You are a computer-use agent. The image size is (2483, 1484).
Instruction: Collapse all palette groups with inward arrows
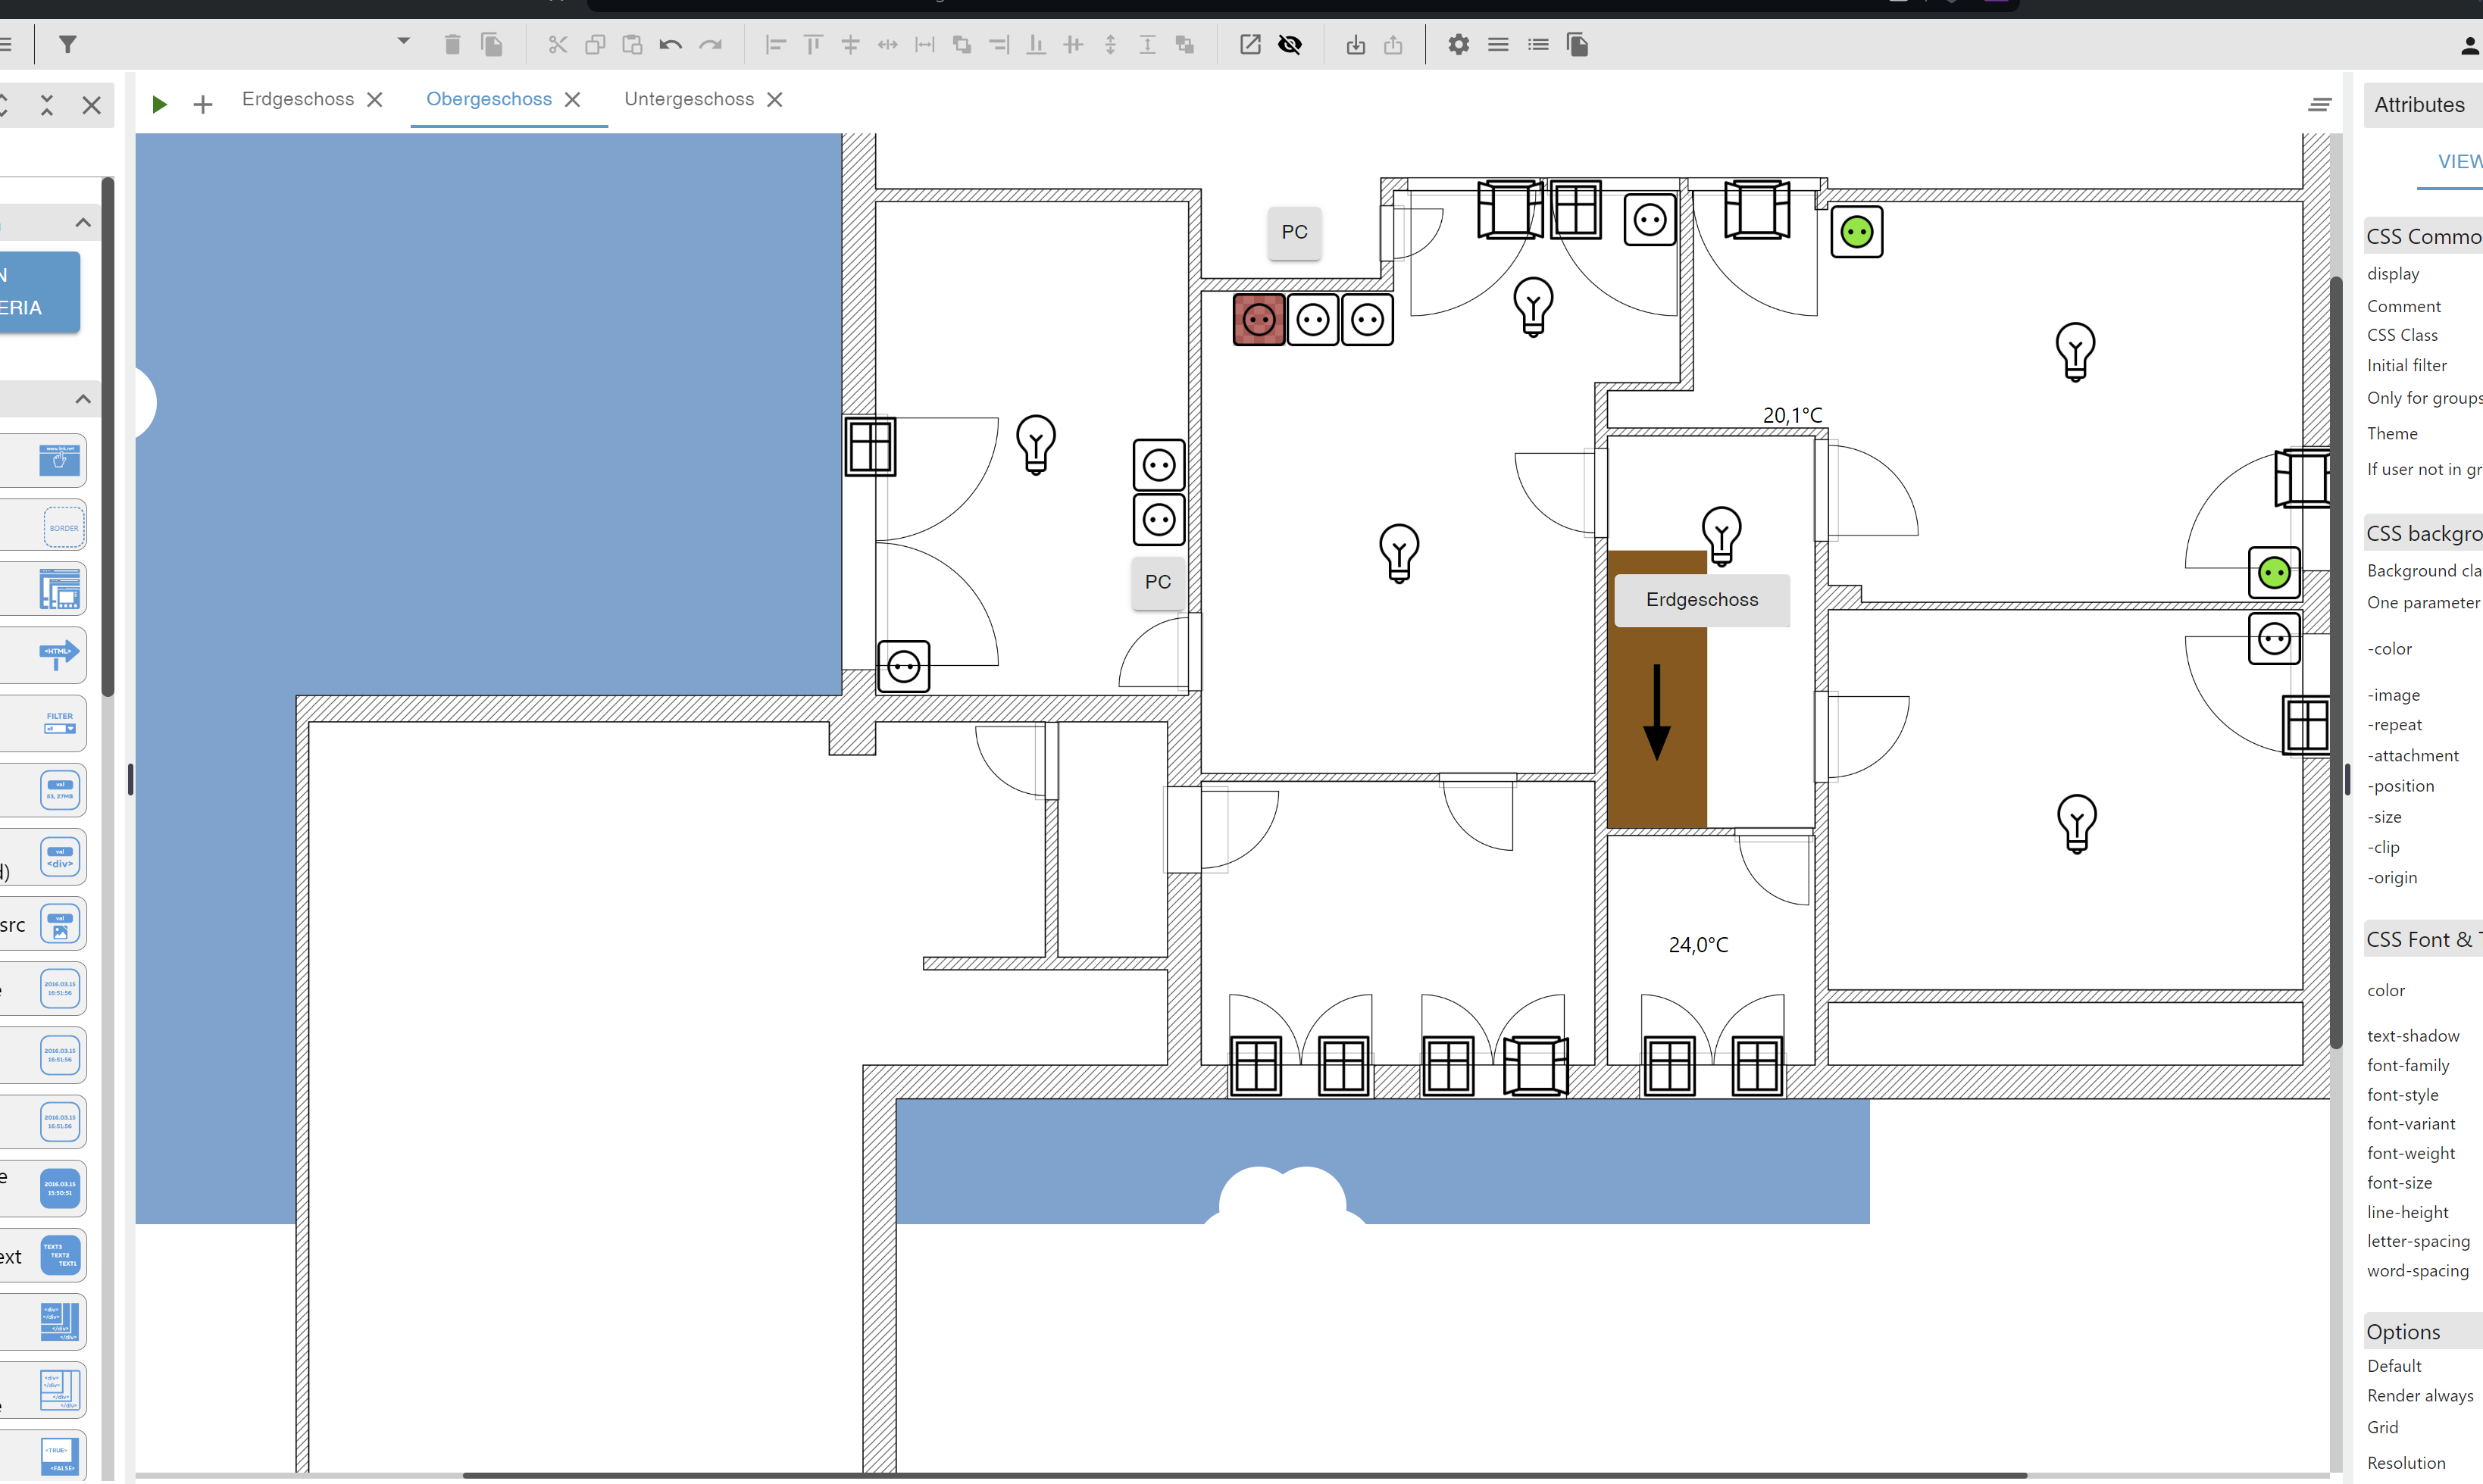pyautogui.click(x=46, y=105)
